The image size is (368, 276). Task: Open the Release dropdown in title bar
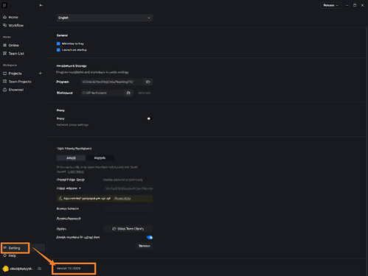click(330, 5)
